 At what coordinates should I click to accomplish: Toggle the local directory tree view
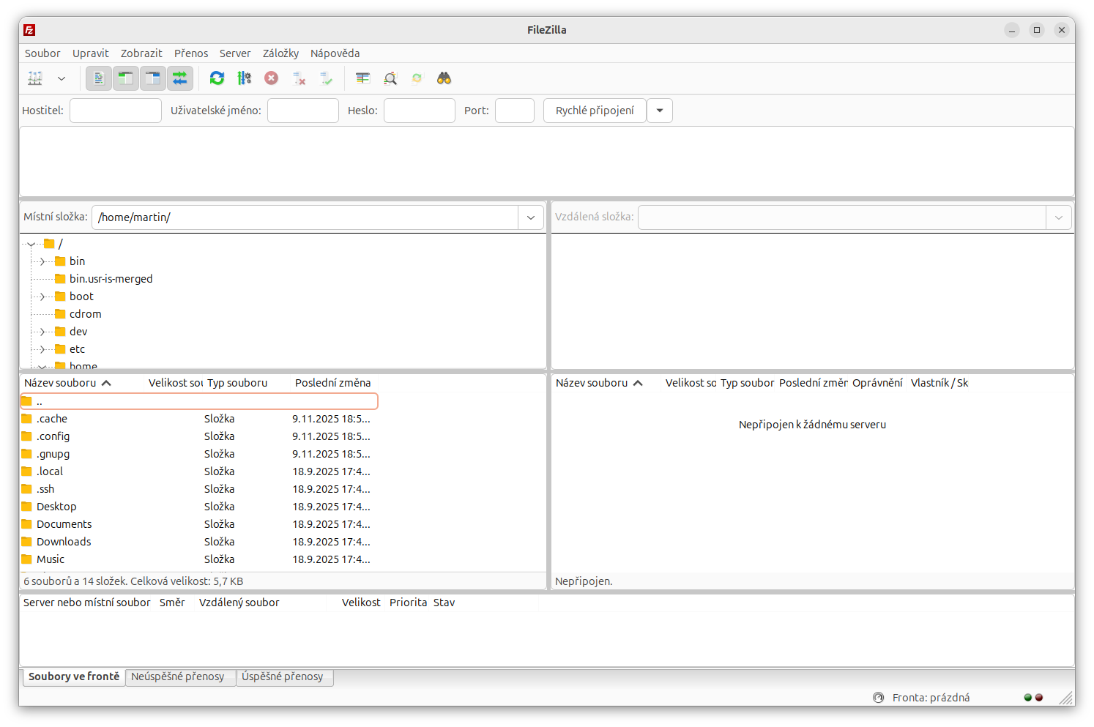125,78
